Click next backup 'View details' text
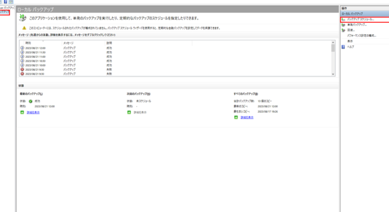 [140, 112]
